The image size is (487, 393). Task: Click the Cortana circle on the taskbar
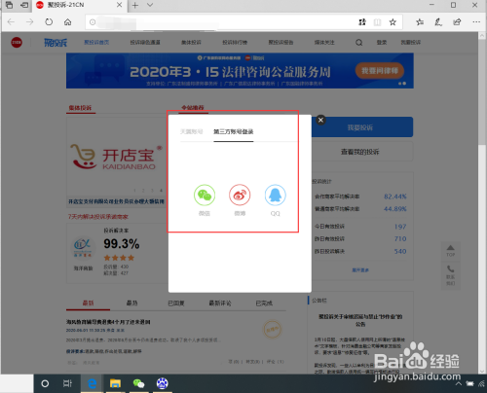click(x=45, y=383)
